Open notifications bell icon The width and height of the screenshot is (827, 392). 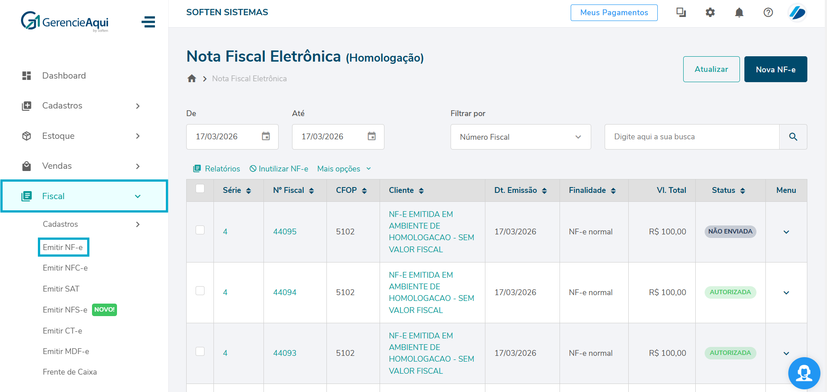[739, 13]
